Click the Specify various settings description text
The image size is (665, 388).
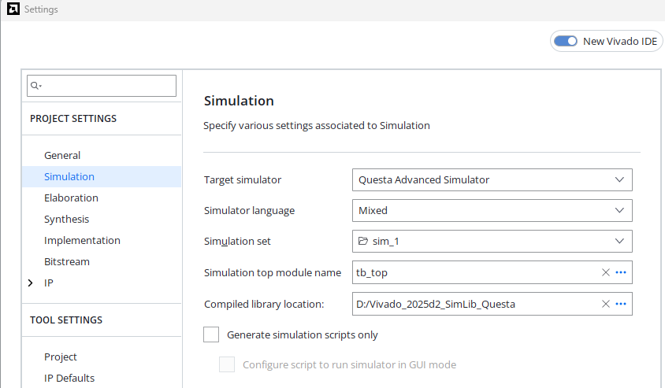[x=317, y=126]
